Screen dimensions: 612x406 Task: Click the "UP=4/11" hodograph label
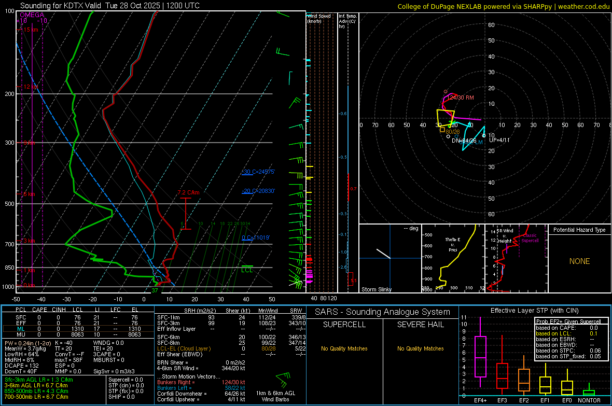[x=499, y=140]
